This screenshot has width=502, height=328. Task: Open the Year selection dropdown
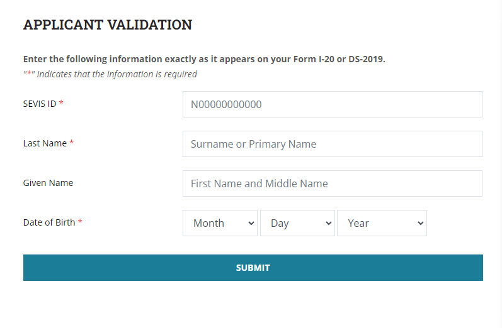[382, 223]
